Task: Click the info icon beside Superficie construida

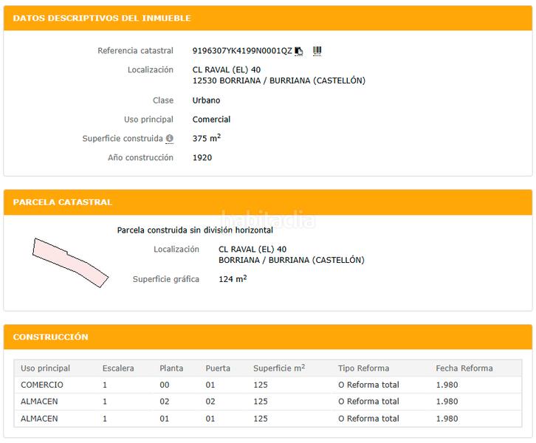Action: (170, 139)
